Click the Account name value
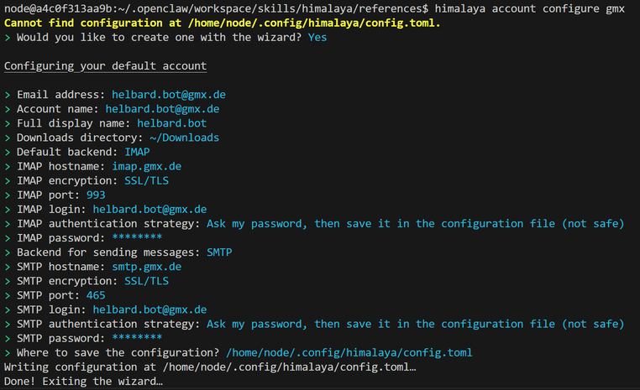 [x=162, y=109]
